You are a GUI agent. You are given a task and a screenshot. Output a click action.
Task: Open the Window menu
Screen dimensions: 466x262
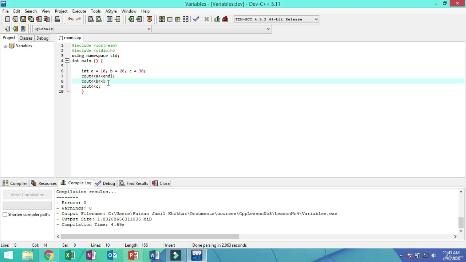click(x=129, y=11)
